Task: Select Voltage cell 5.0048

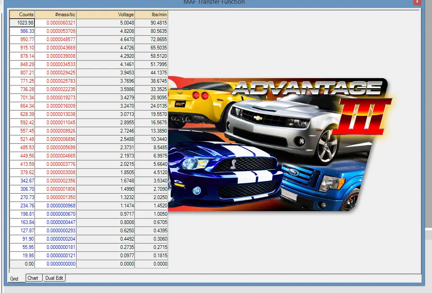Action: (x=106, y=23)
